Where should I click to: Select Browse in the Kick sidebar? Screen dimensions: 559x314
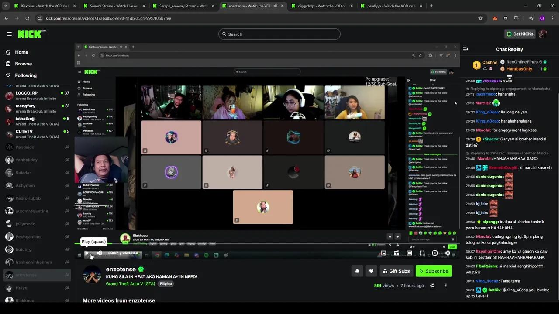(x=24, y=64)
